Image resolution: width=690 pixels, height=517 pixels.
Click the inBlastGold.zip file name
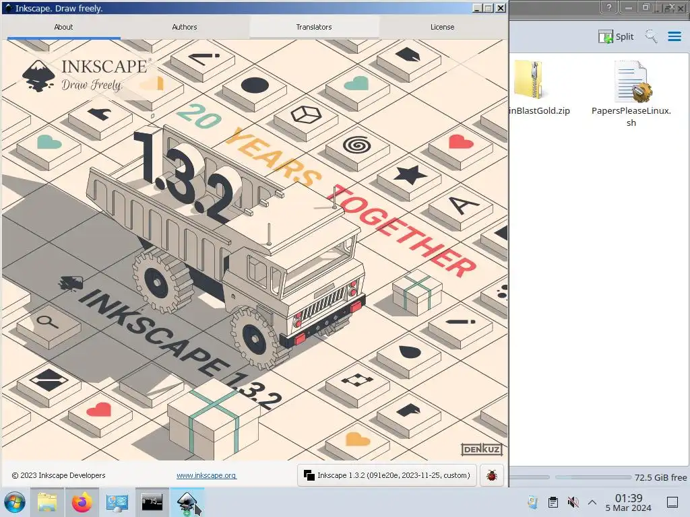click(x=540, y=111)
